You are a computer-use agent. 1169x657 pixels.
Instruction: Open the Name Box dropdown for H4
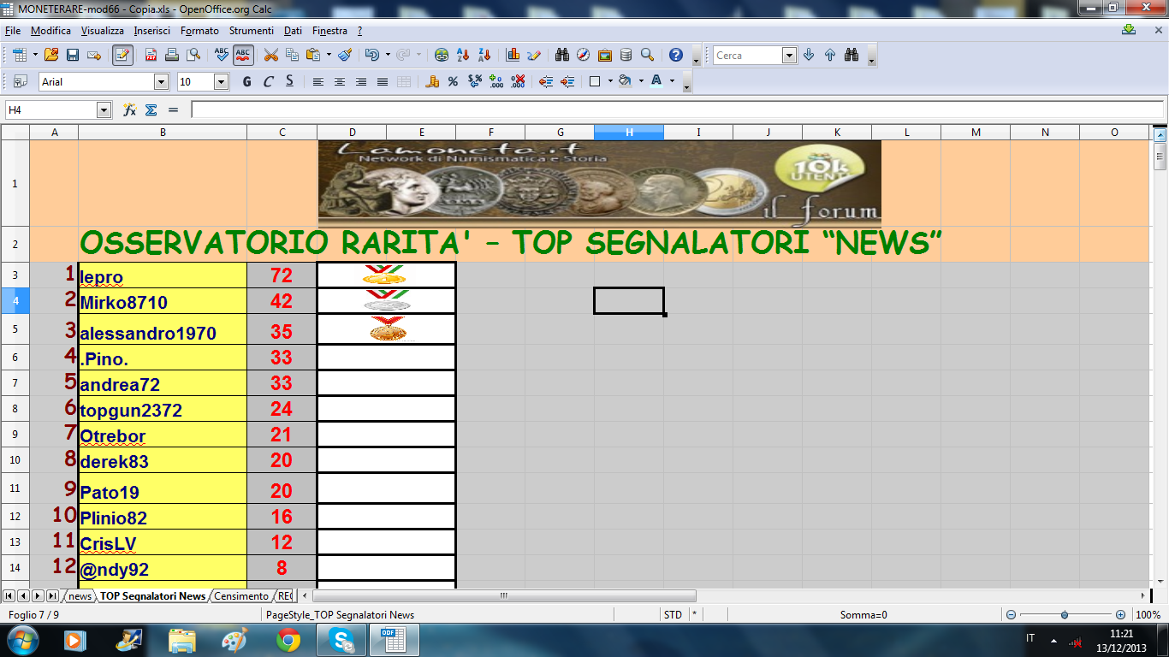coord(104,109)
